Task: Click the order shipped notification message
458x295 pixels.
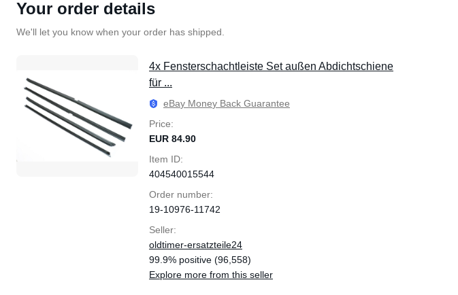Action: [x=120, y=32]
